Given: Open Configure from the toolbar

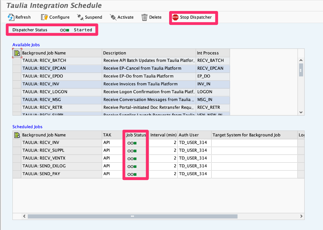Looking at the screenshot, I should click(55, 17).
